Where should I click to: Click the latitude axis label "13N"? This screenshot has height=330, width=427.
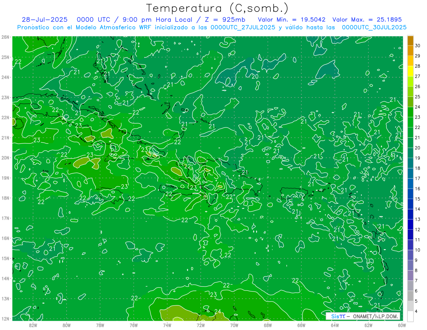5,299
